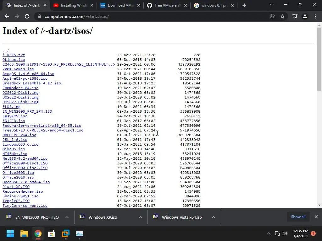Viewport: 322px width, 241px height.
Task: Open the Chrome profile avatar
Action: click(x=305, y=16)
